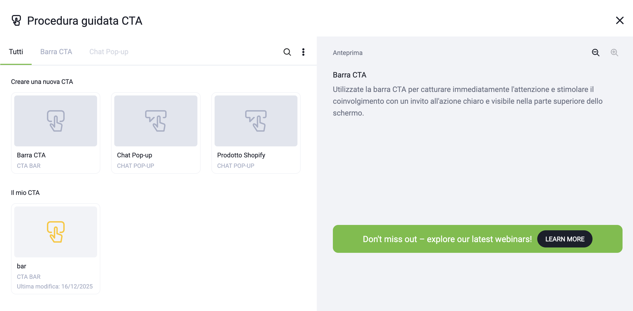Close the CTA wizard dialog
The image size is (633, 311).
point(620,20)
